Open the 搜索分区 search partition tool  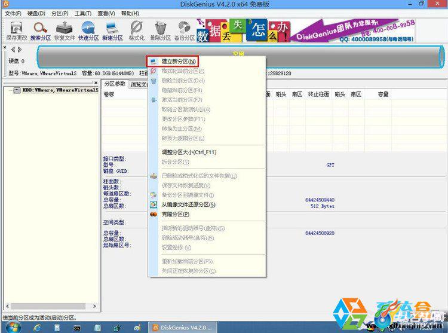pos(41,31)
